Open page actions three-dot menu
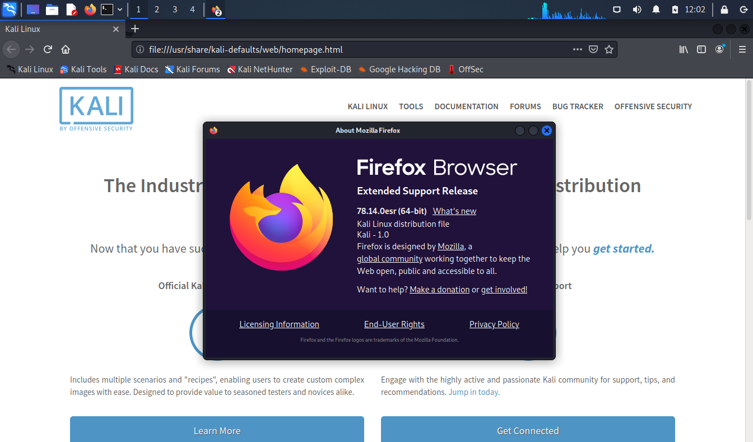 point(577,49)
